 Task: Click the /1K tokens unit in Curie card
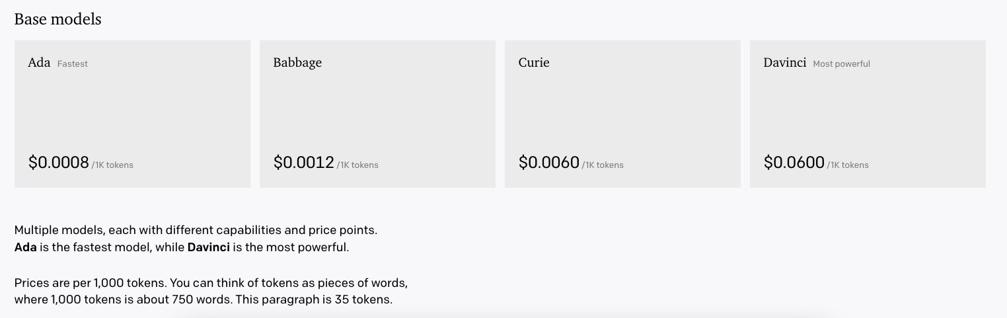point(603,165)
